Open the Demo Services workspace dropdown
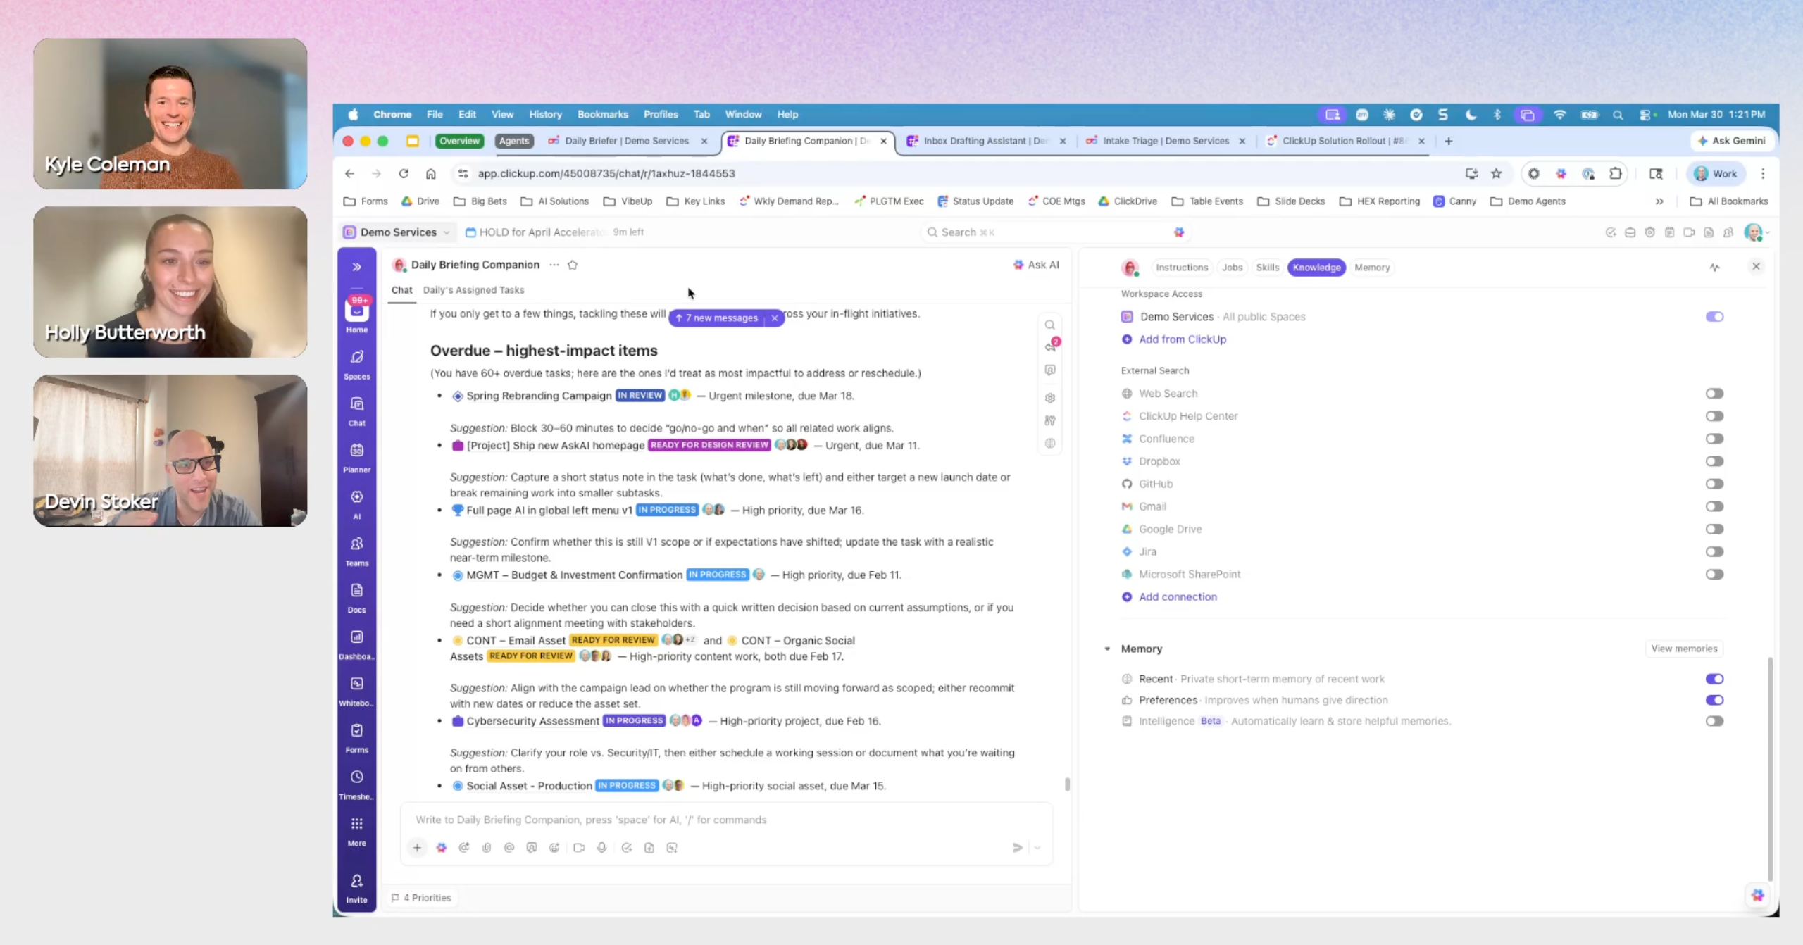1803x945 pixels. point(399,232)
